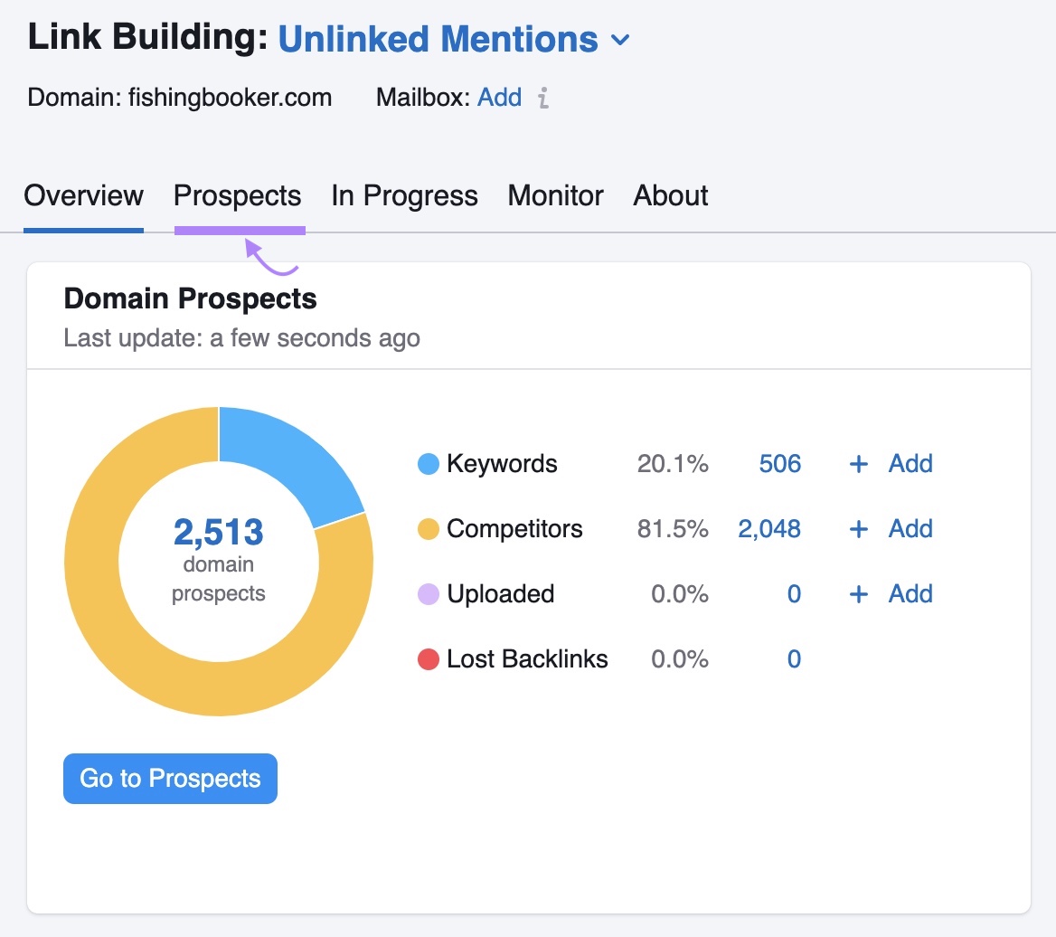Click the plus icon beside Uploaded Add

(x=857, y=594)
